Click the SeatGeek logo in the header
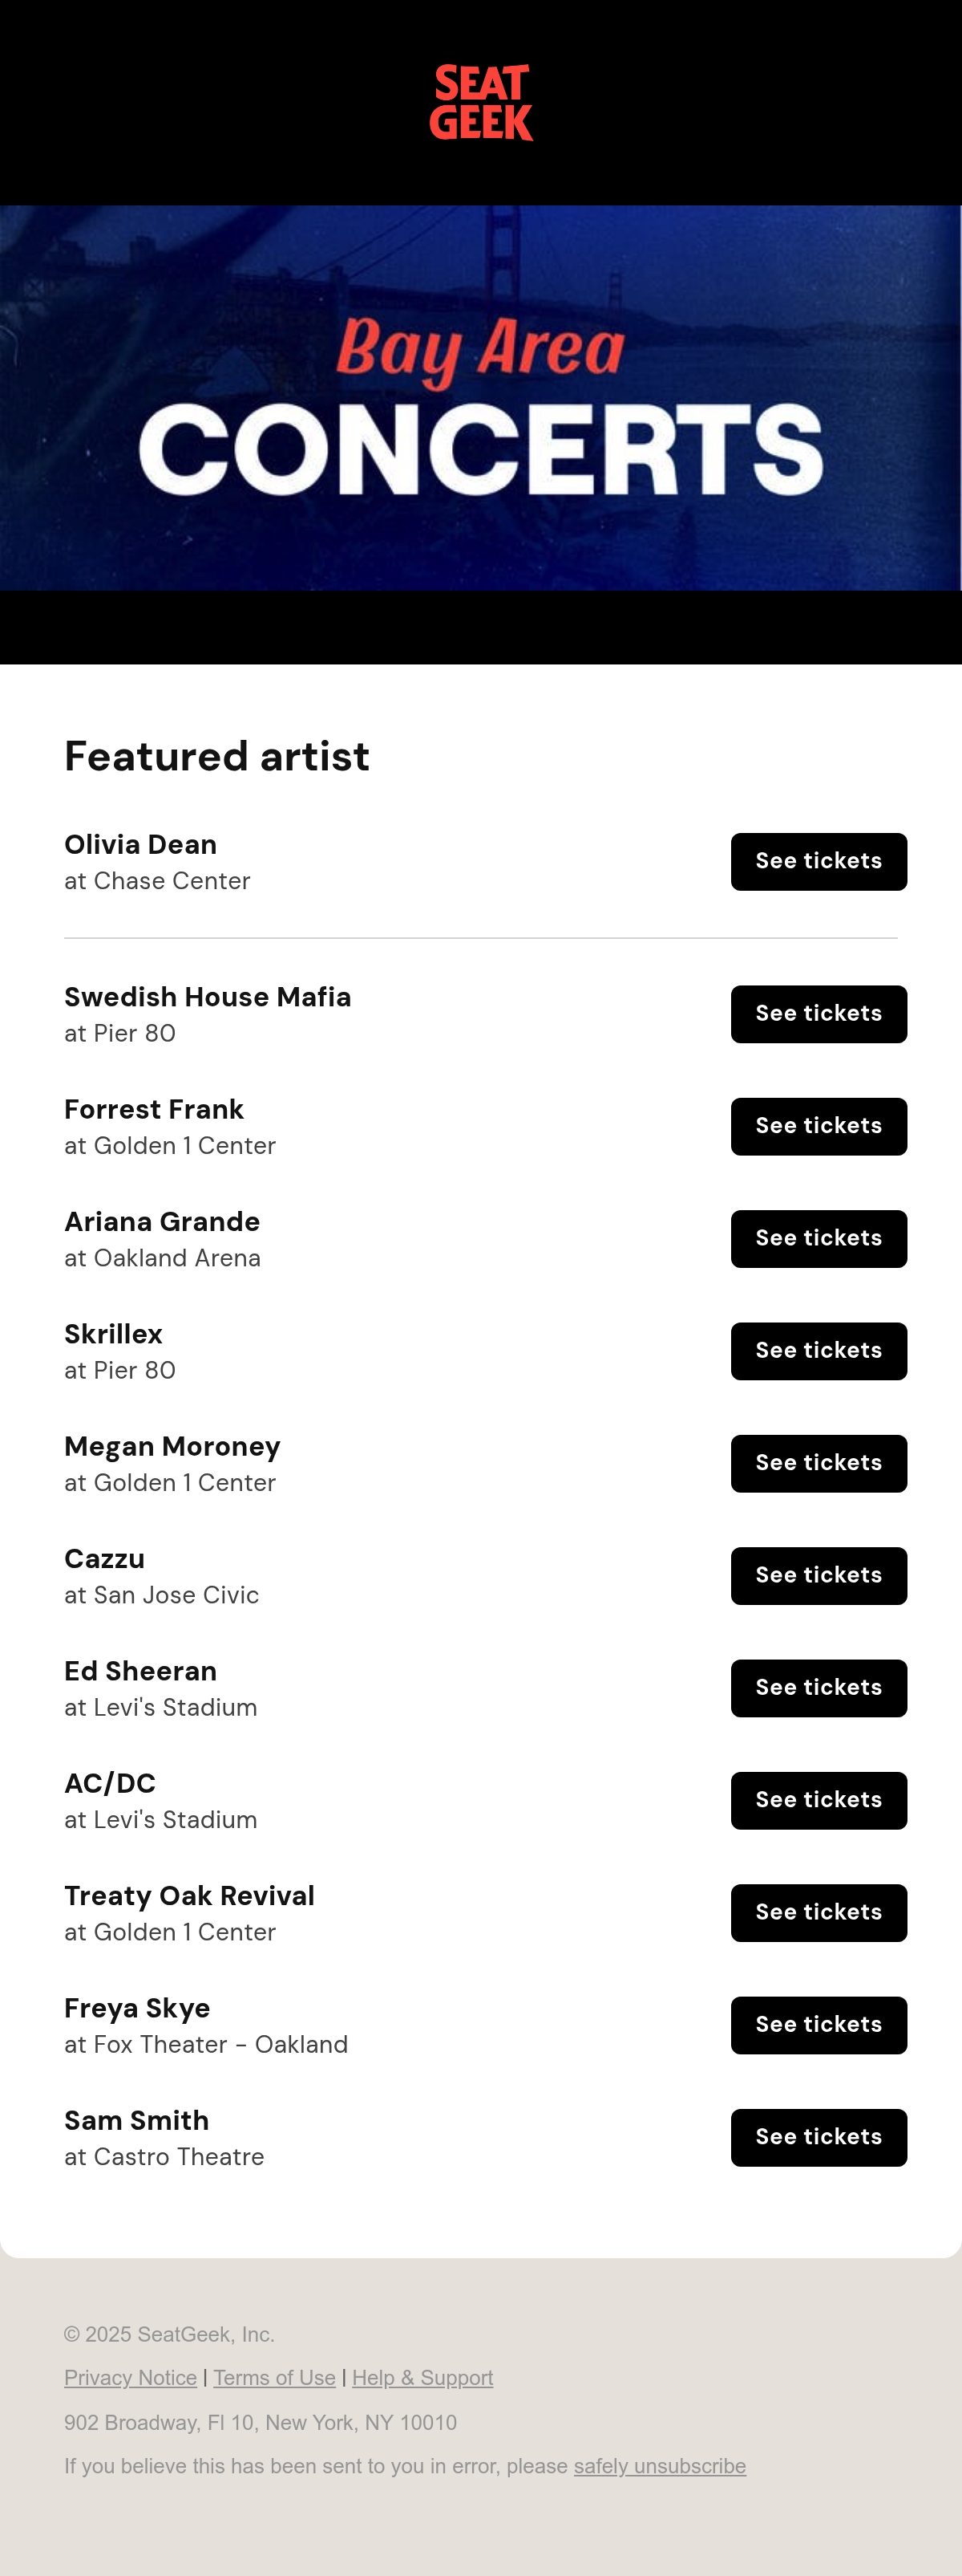Image resolution: width=962 pixels, height=2576 pixels. 480,103
